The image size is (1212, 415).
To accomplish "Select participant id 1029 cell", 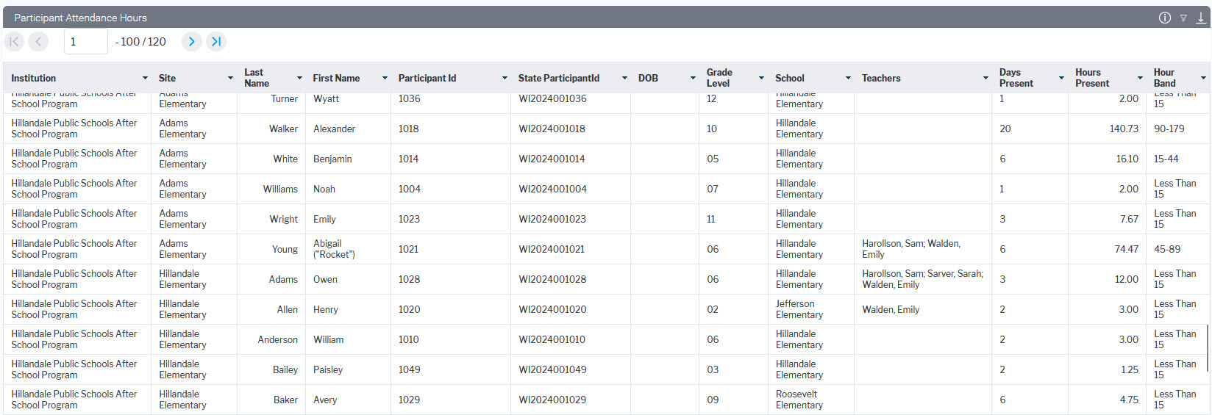I will pos(451,400).
